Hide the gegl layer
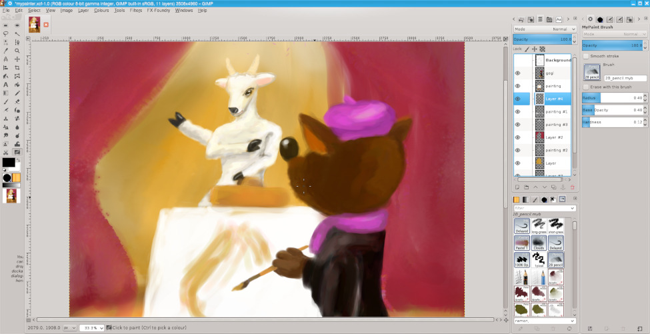Screen dimensions: 650x334 coord(518,73)
